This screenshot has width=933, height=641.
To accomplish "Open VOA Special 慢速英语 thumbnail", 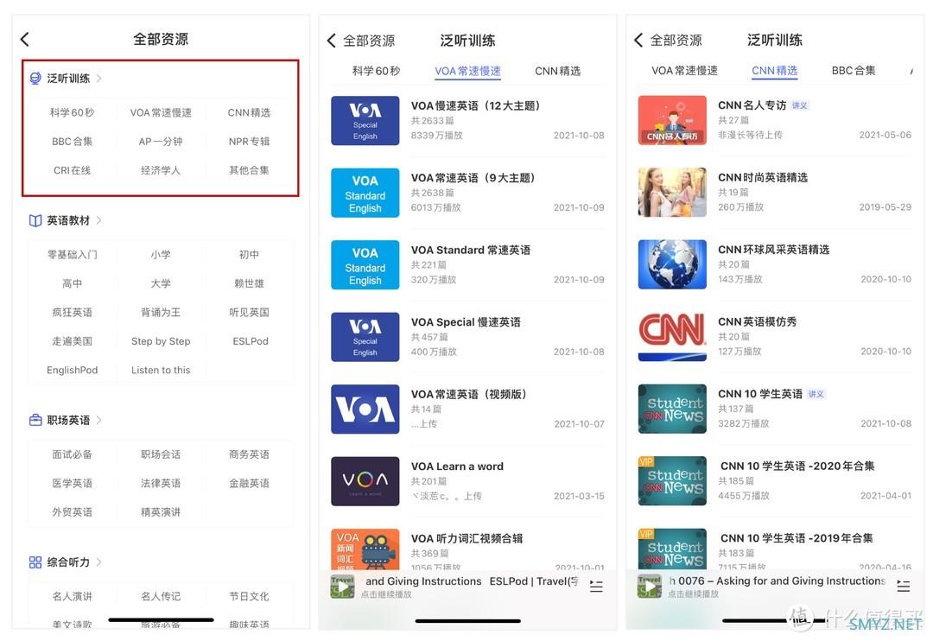I will pos(365,338).
